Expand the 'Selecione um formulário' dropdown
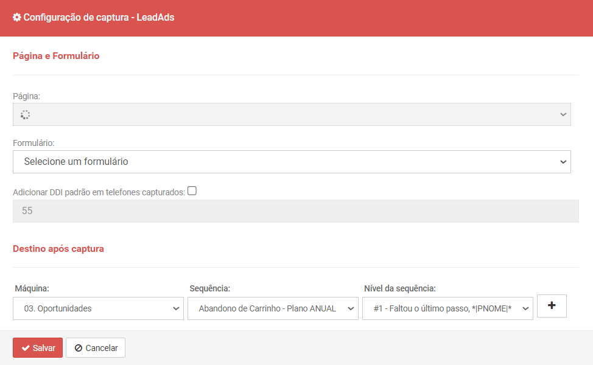593x365 pixels. coord(292,162)
